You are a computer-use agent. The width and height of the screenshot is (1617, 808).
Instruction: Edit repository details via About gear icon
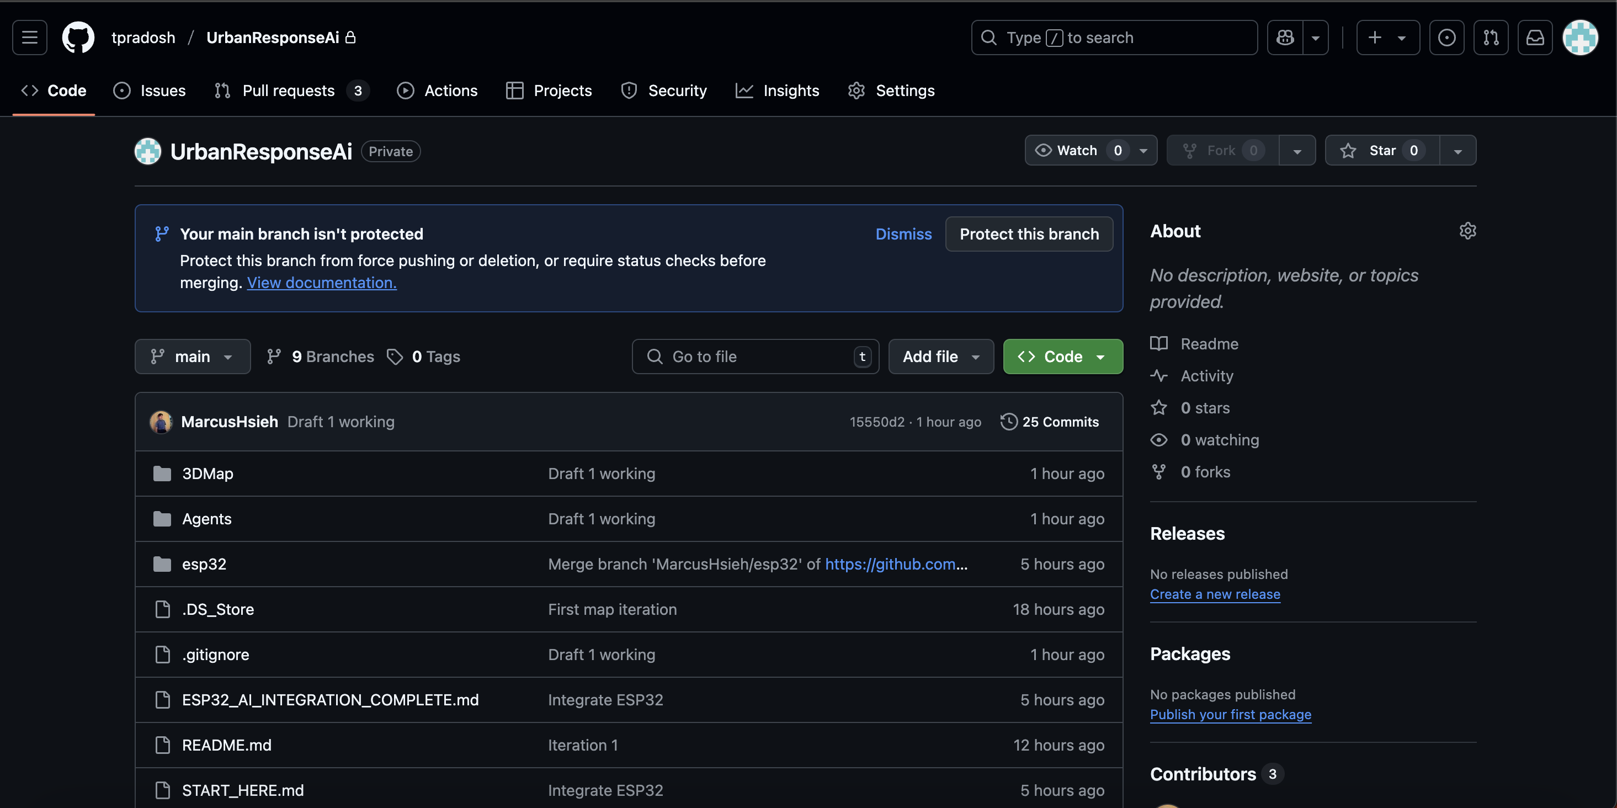pyautogui.click(x=1467, y=231)
